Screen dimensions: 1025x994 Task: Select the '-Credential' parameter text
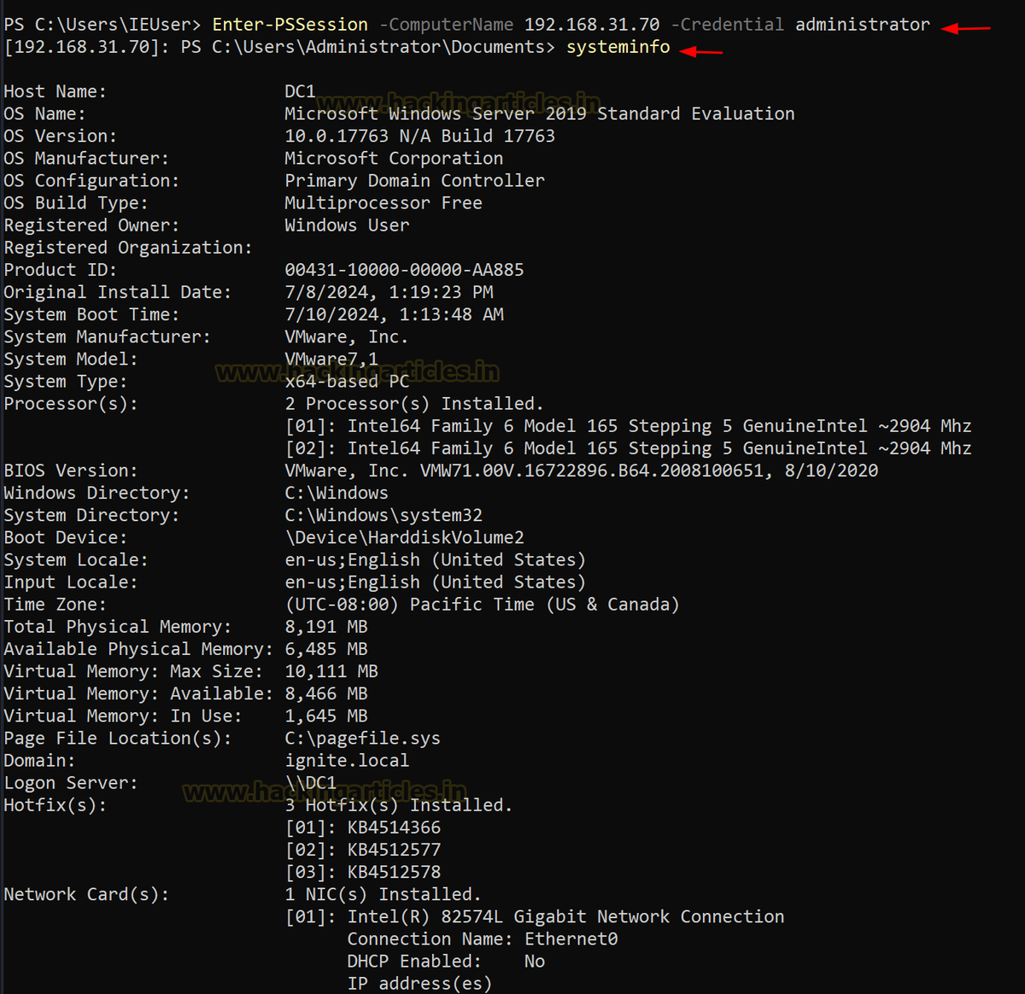pyautogui.click(x=728, y=25)
